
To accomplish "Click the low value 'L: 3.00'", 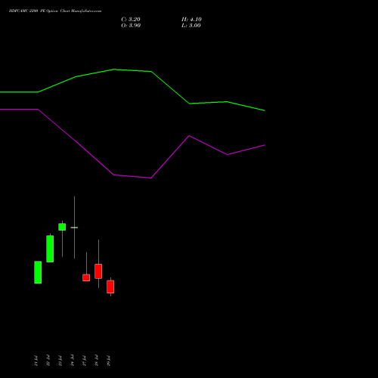I will pos(191,26).
